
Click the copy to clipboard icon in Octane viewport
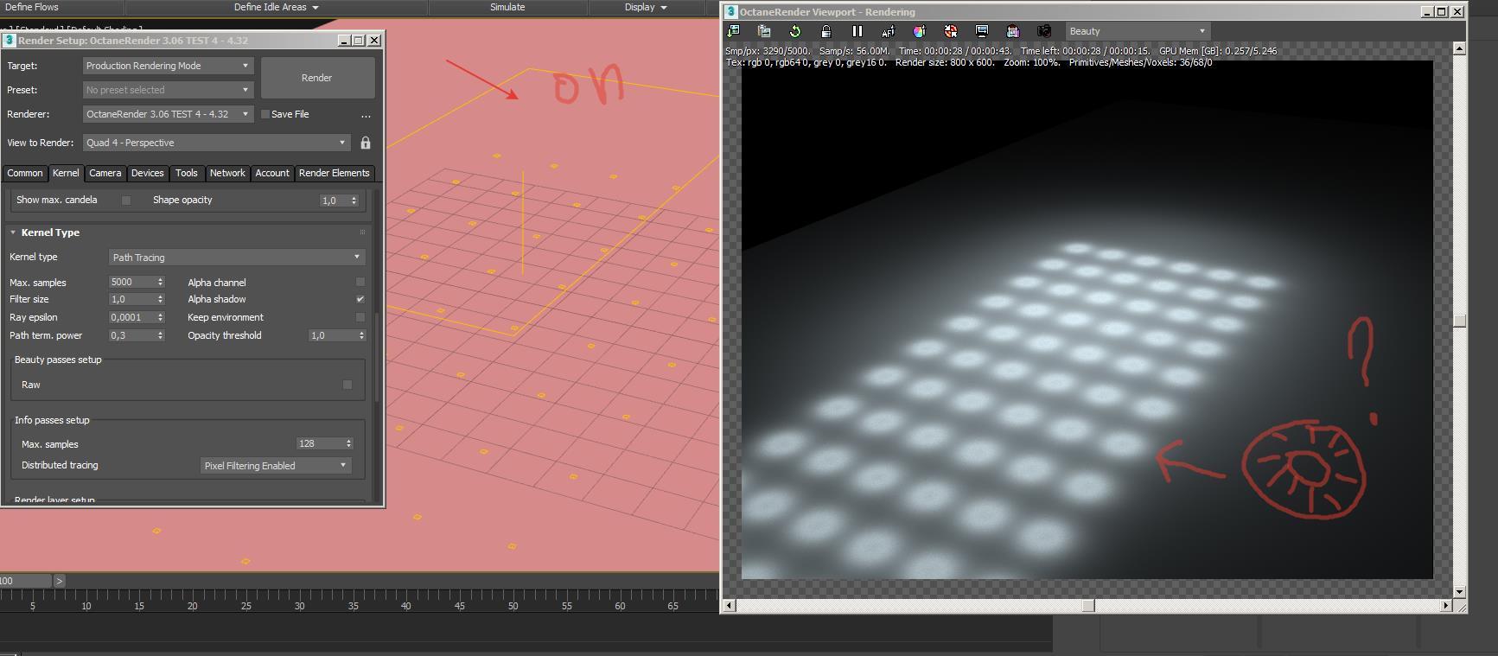click(x=764, y=31)
